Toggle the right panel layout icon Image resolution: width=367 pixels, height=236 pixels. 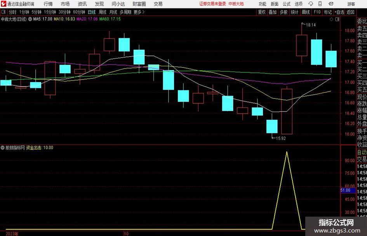(337, 19)
